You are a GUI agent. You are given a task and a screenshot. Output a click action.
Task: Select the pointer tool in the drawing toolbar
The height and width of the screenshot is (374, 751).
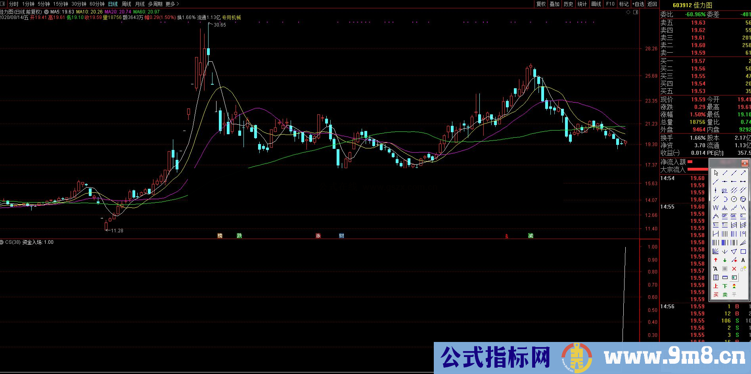(x=716, y=172)
